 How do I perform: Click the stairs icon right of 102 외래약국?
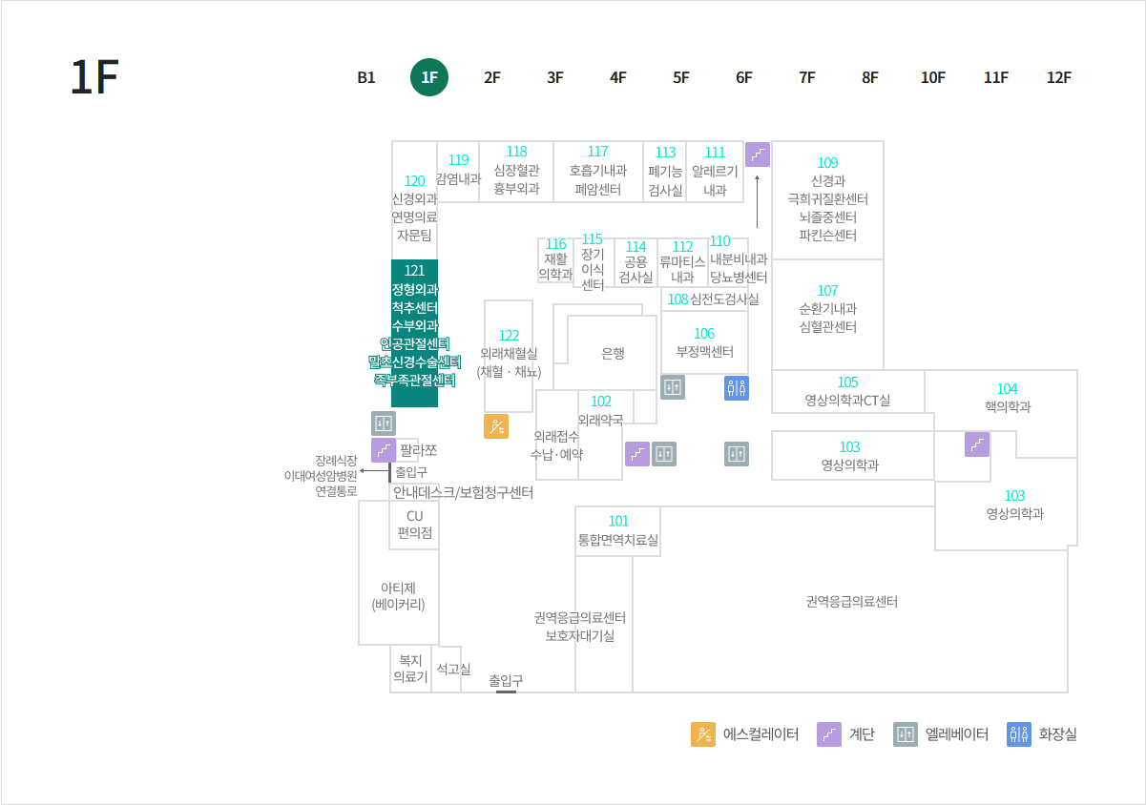(637, 454)
